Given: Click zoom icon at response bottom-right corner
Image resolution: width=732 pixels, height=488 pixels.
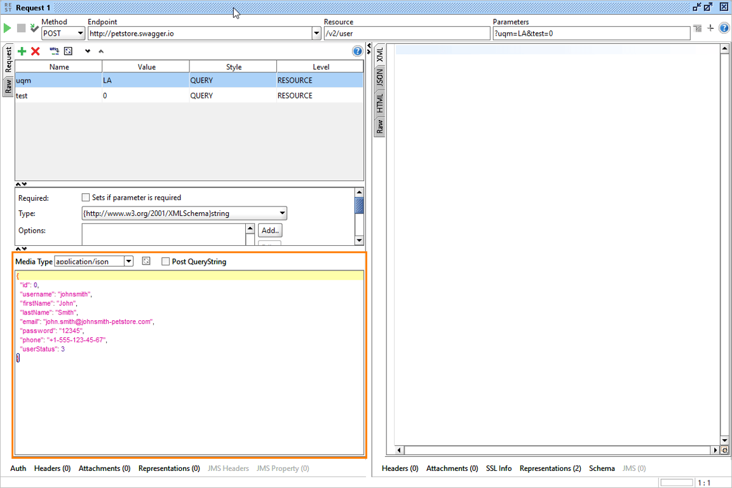Looking at the screenshot, I should coord(724,450).
